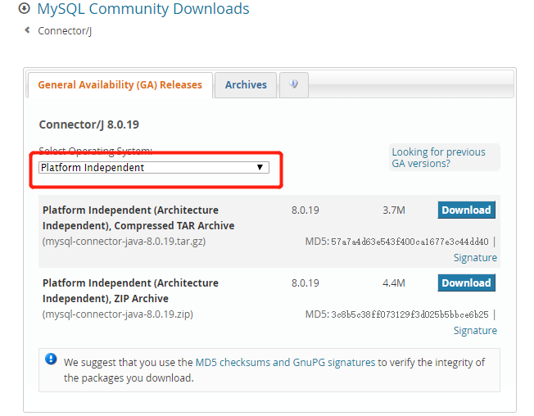Follow the Looking for previous GA versions link

[438, 157]
